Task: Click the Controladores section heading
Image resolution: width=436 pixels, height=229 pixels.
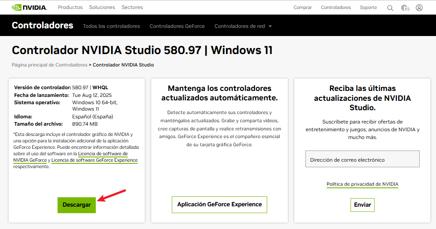Action: pyautogui.click(x=43, y=25)
